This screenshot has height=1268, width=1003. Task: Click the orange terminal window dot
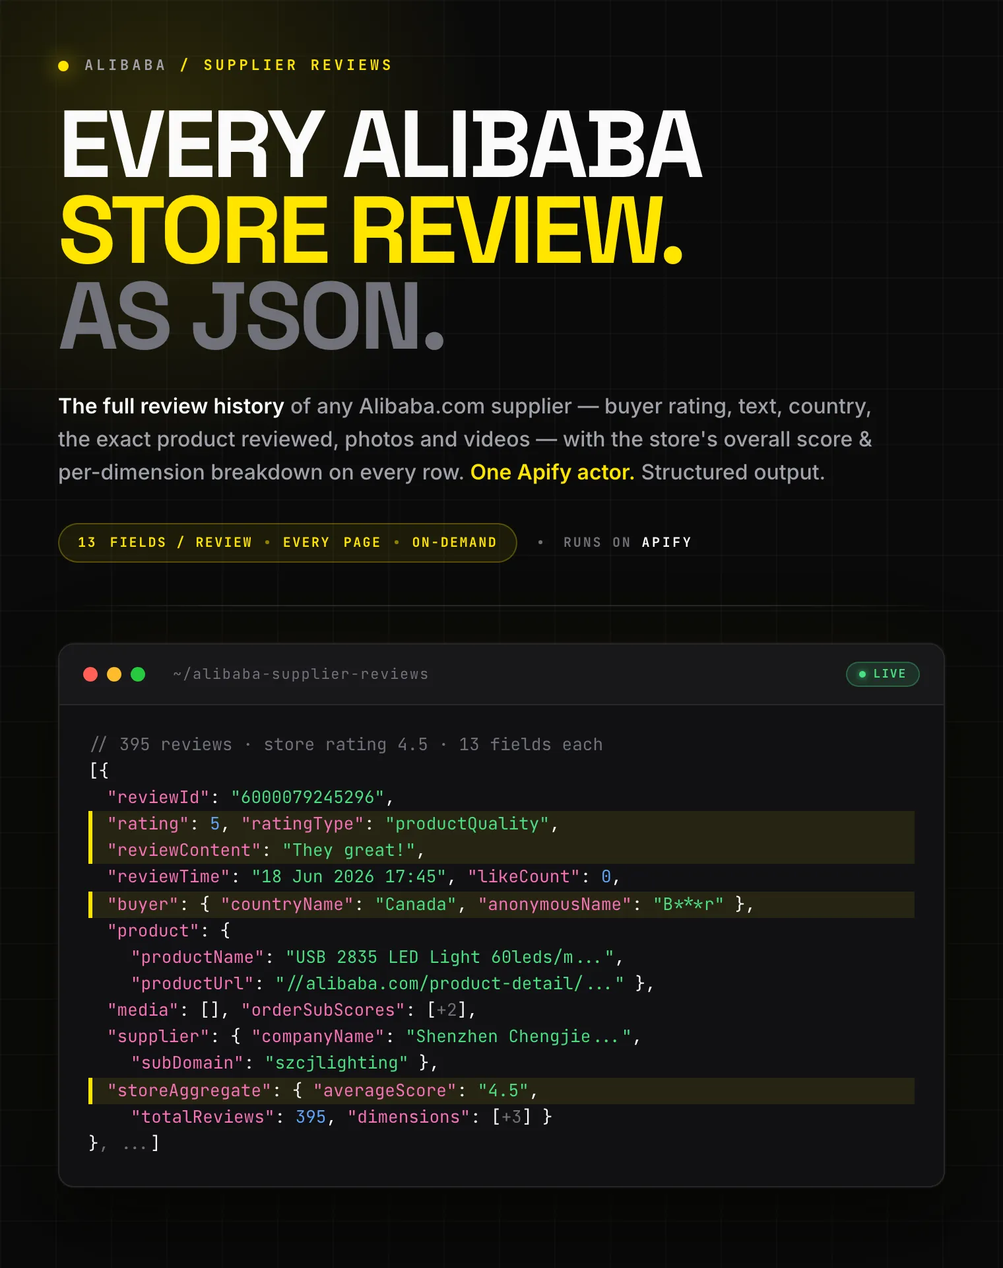[114, 674]
